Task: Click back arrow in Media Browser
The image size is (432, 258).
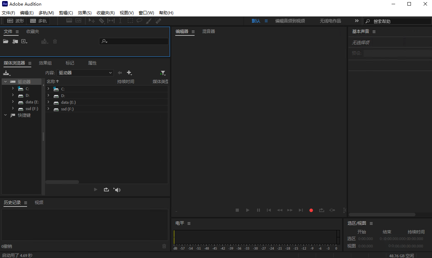Action: point(120,73)
